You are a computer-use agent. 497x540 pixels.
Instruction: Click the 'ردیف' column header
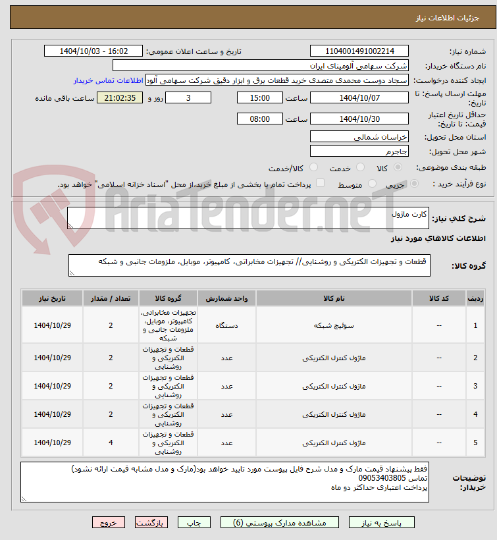tap(475, 298)
